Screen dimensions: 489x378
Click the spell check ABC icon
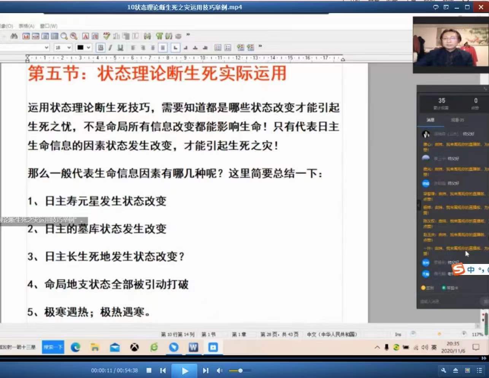pos(106,36)
